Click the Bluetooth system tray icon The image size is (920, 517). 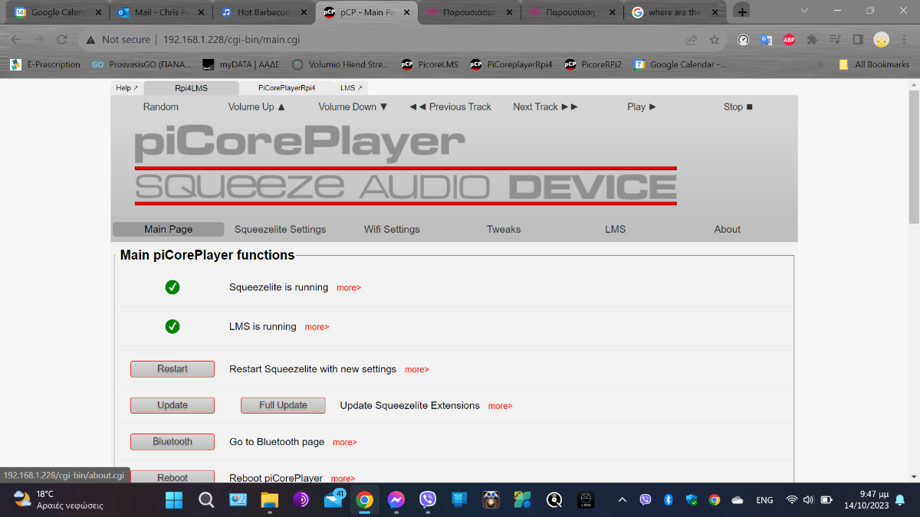668,499
